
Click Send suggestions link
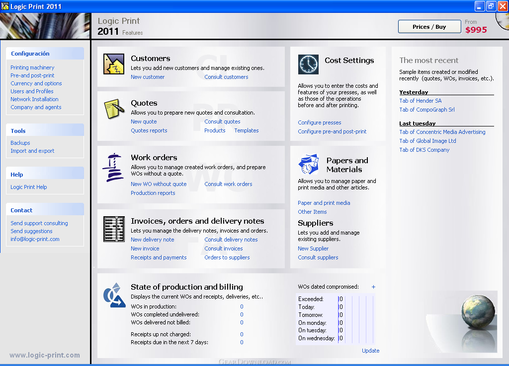click(31, 231)
